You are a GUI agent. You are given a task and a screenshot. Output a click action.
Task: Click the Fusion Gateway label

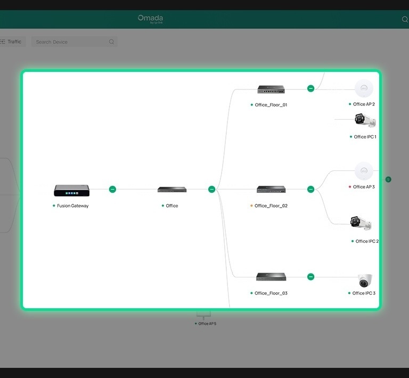pos(73,206)
